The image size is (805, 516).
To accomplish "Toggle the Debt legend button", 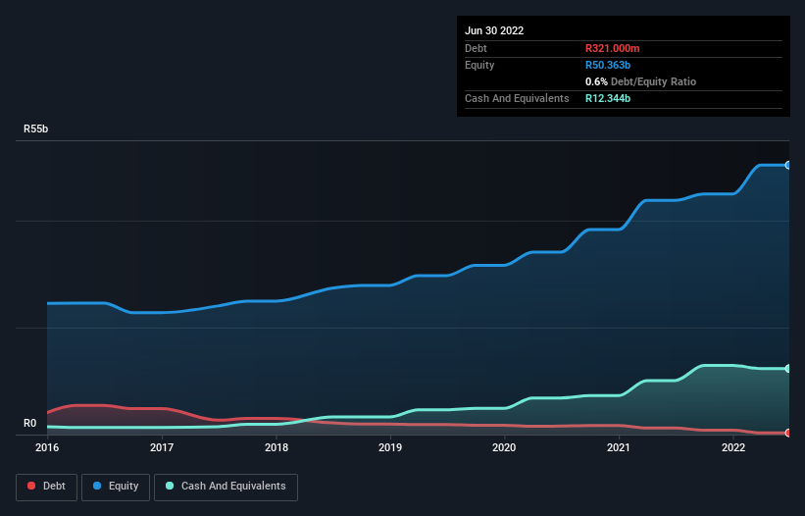I will [x=46, y=487].
